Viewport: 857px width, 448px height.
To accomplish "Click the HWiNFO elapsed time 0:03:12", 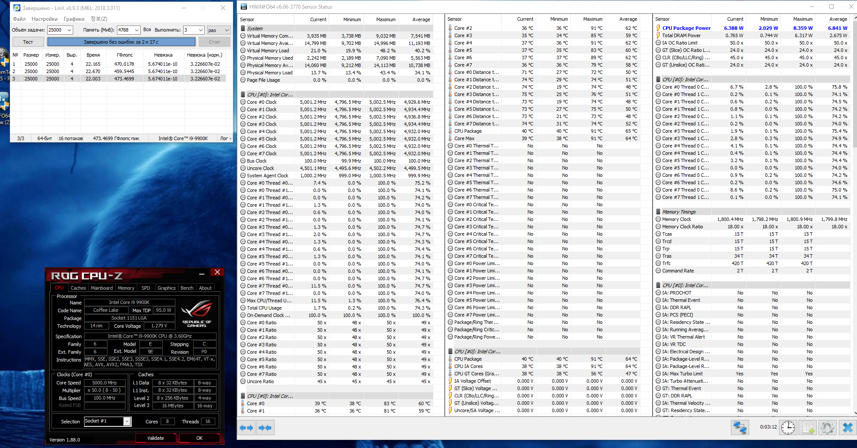I will tap(768, 427).
